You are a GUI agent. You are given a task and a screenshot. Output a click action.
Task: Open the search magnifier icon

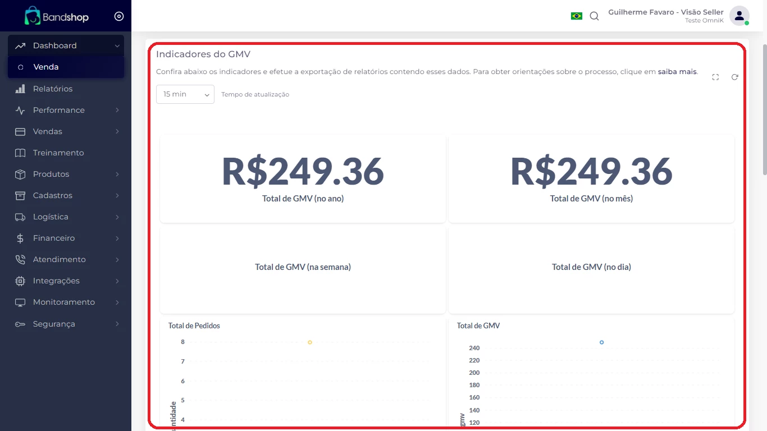pyautogui.click(x=594, y=16)
